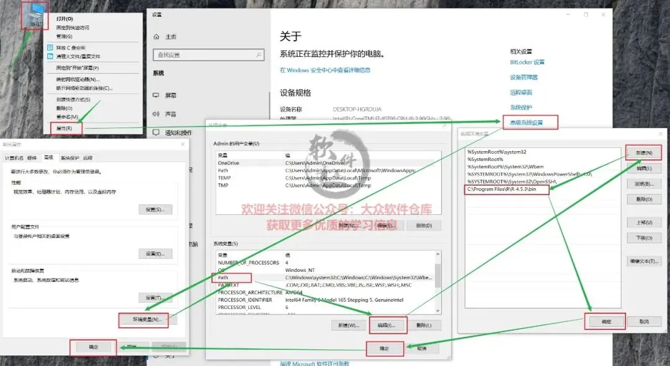Click 删除(D) under the user variables list

tap(424, 225)
